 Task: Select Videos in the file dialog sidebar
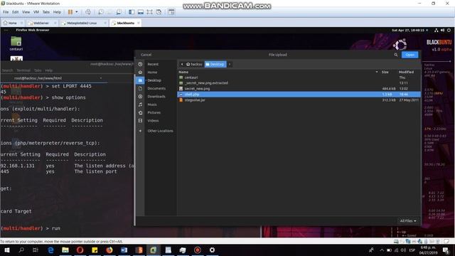(x=153, y=121)
